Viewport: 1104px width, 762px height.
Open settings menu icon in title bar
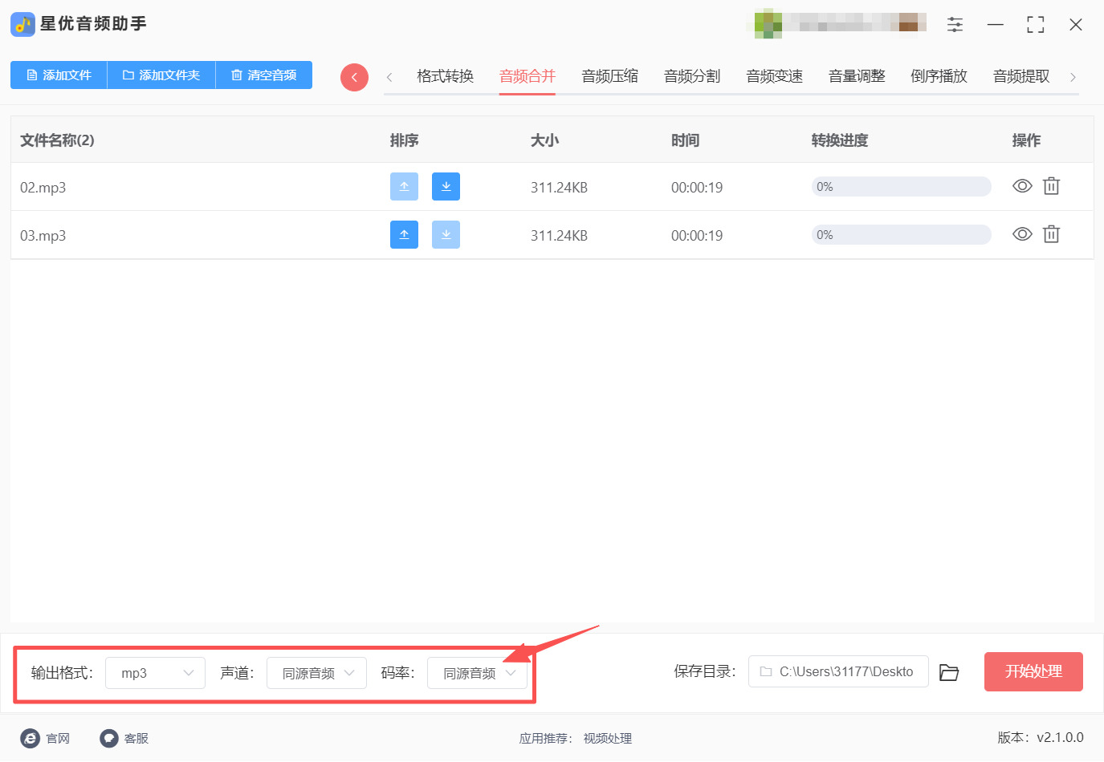tap(955, 25)
